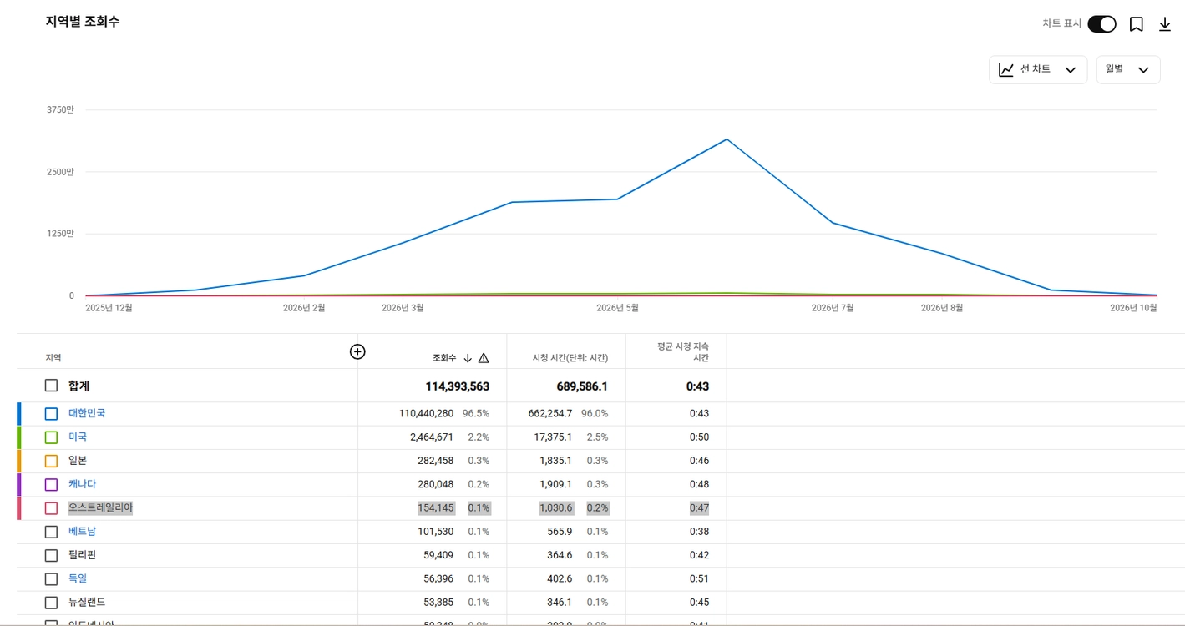The height and width of the screenshot is (626, 1185).
Task: Click the total views value 114,393,563
Action: point(458,386)
